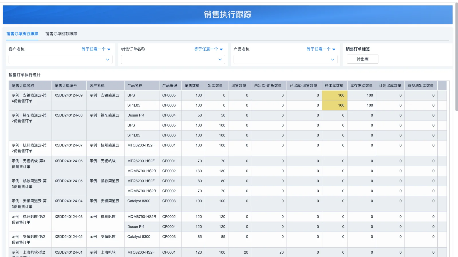
Task: Toggle the 待出库 order tag filter
Action: (362, 59)
